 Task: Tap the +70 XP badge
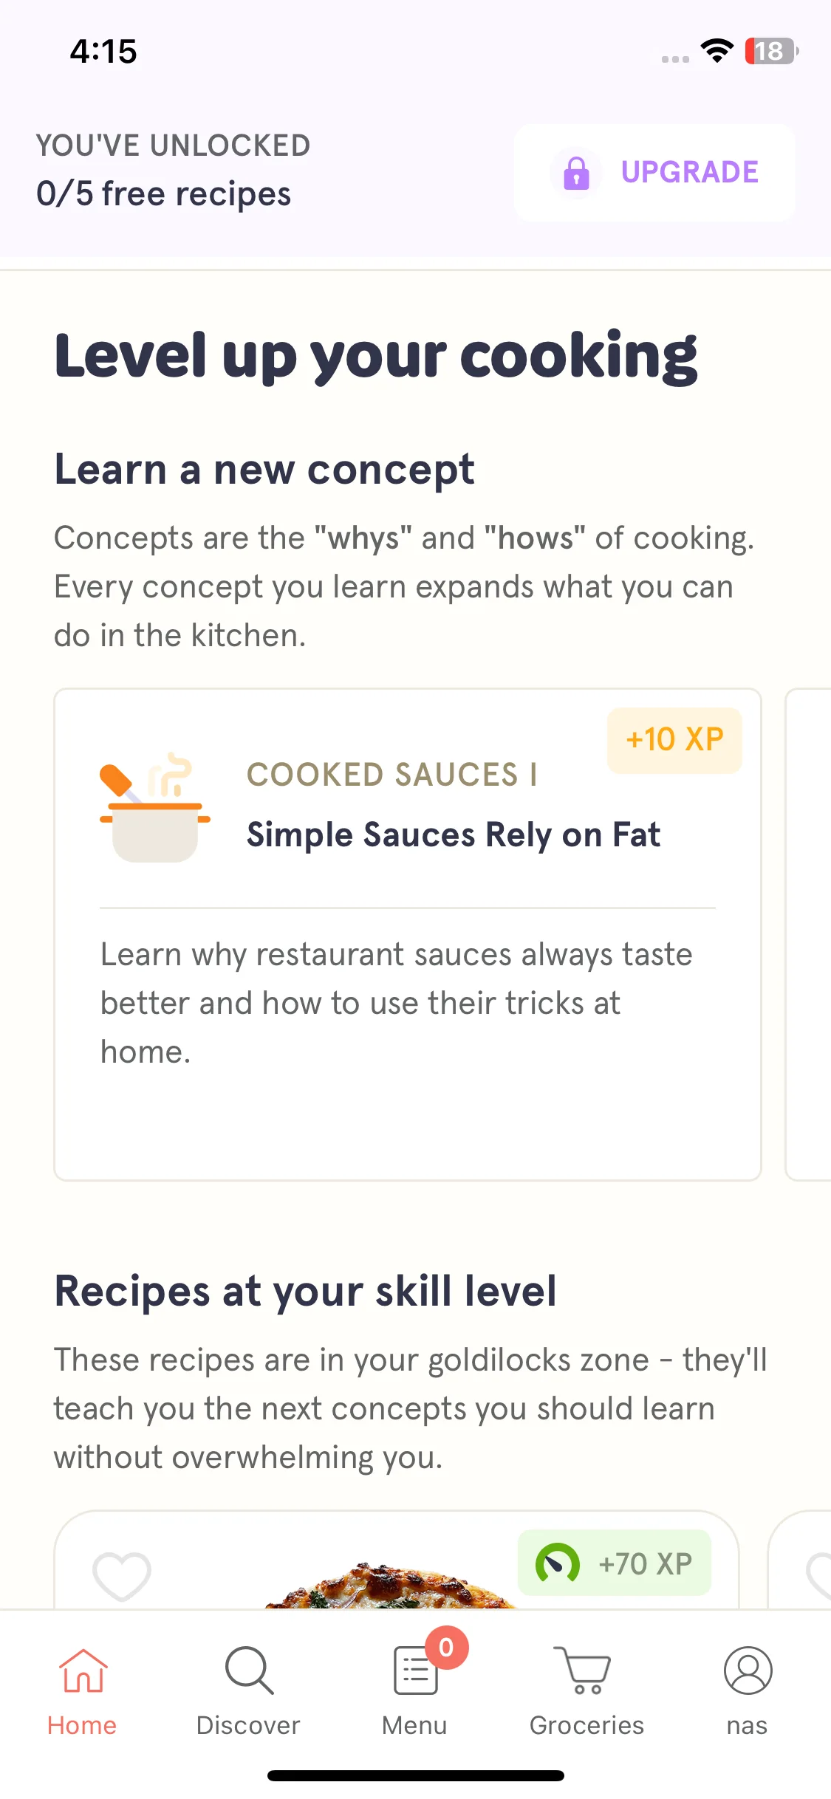tap(615, 1563)
